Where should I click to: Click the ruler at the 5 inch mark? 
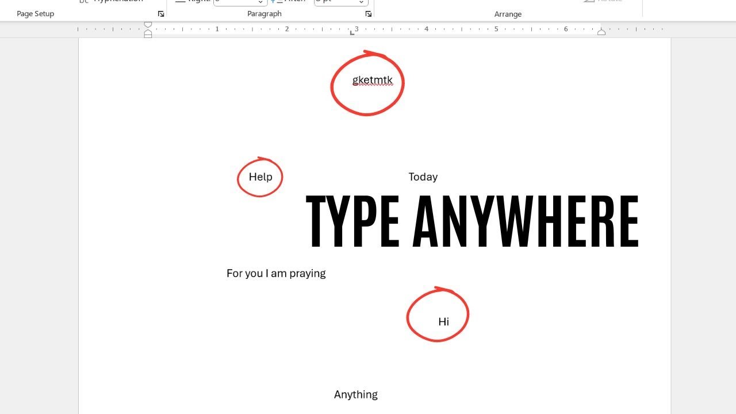[496, 29]
